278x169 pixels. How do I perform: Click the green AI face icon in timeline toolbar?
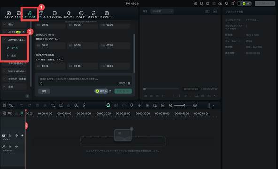coord(108,105)
